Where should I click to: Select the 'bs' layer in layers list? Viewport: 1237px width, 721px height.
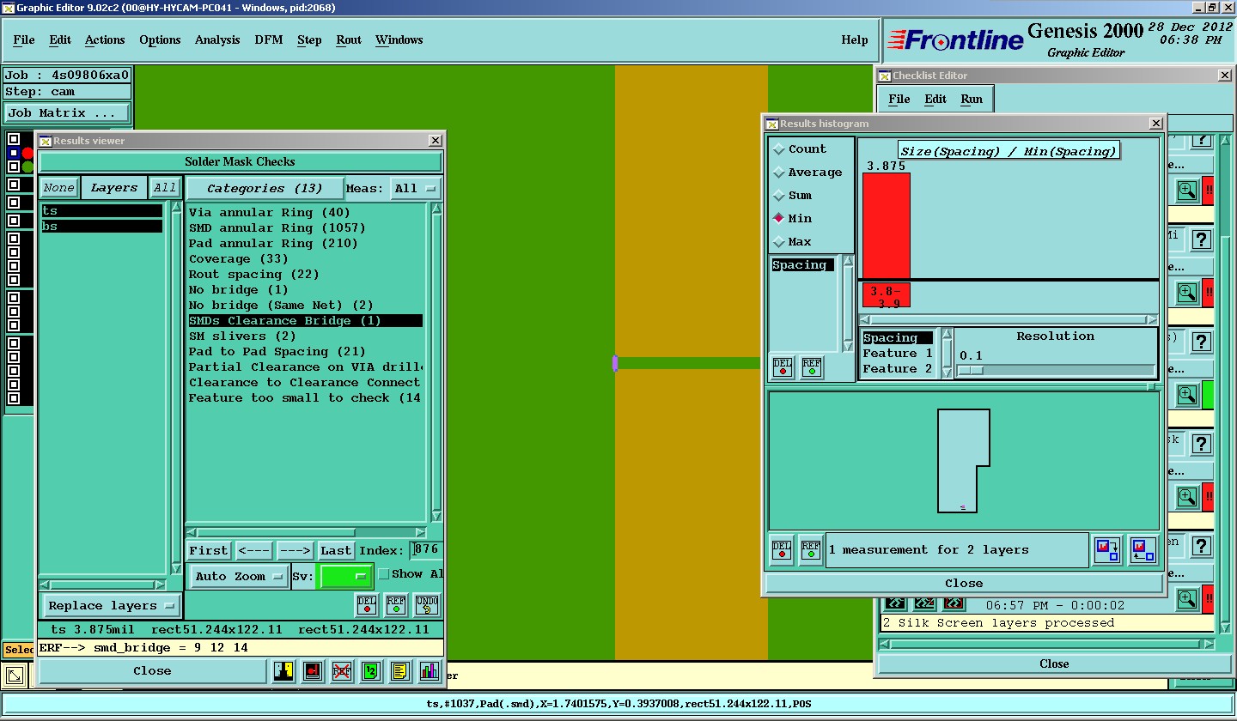point(101,227)
